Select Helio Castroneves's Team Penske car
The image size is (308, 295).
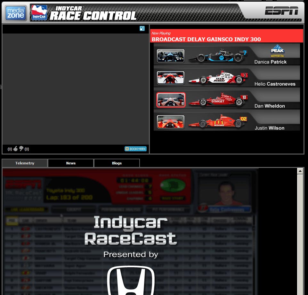coord(218,77)
